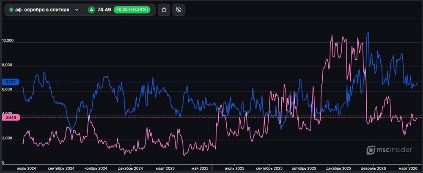Select the pink 3848 price label
This screenshot has height=173, width=423.
[10, 118]
